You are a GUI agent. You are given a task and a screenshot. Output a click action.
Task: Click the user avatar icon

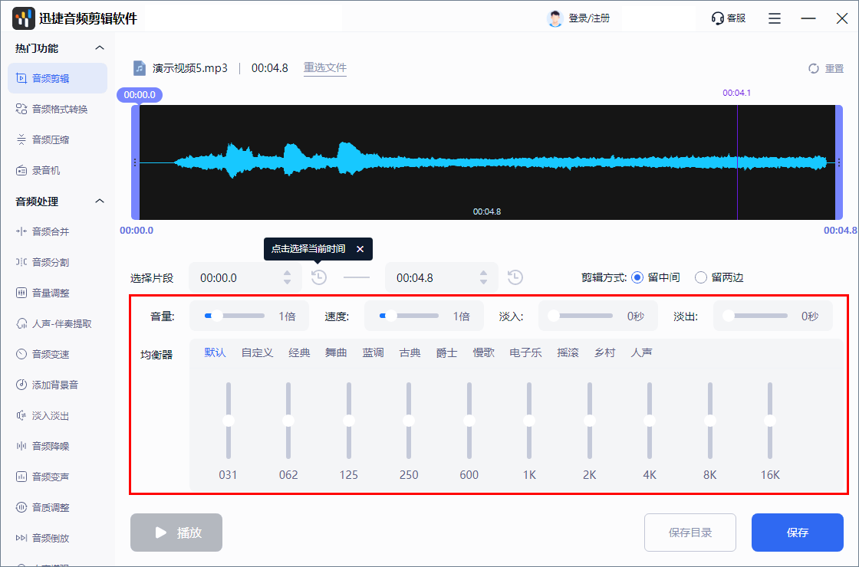pyautogui.click(x=555, y=18)
